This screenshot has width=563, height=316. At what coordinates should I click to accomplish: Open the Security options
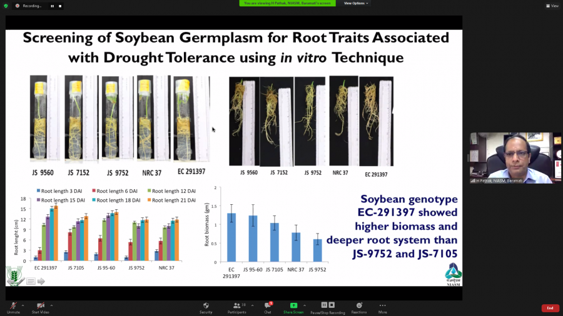tap(206, 306)
